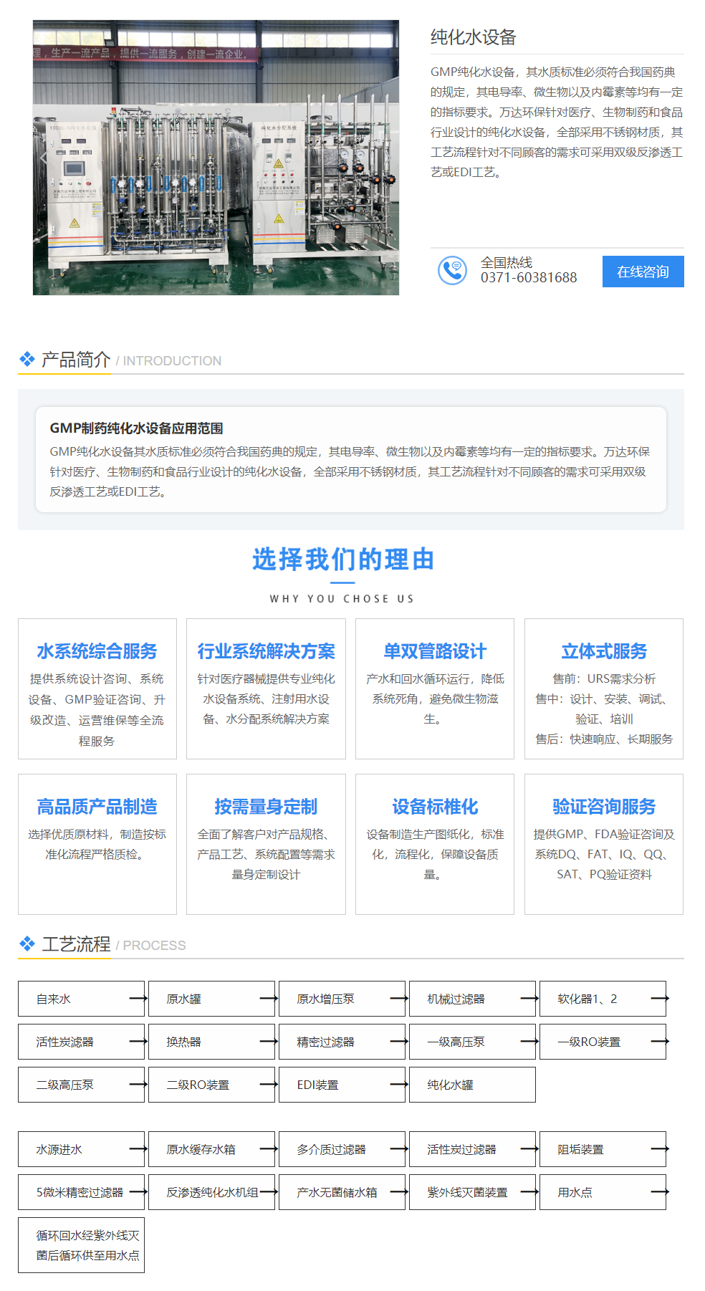
Task: Open the 验证咨询服务 card
Action: (x=604, y=844)
